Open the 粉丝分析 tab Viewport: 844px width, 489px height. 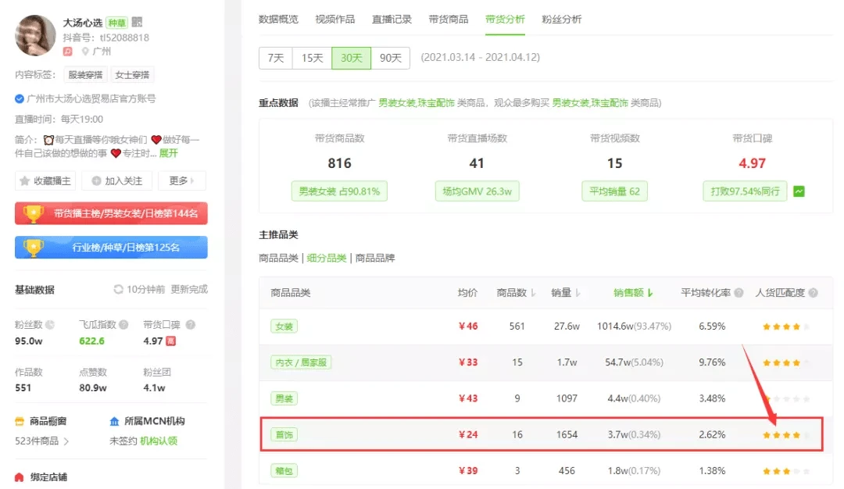[x=561, y=19]
